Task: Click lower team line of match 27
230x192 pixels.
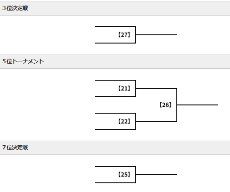Action: (x=115, y=43)
